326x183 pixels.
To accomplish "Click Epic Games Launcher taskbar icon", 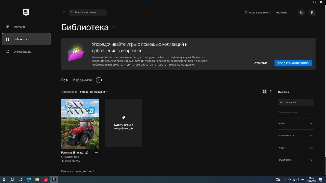I will click(x=54, y=180).
